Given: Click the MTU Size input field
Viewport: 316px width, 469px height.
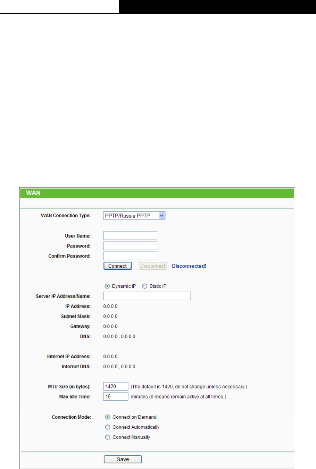Looking at the screenshot, I should [x=116, y=386].
